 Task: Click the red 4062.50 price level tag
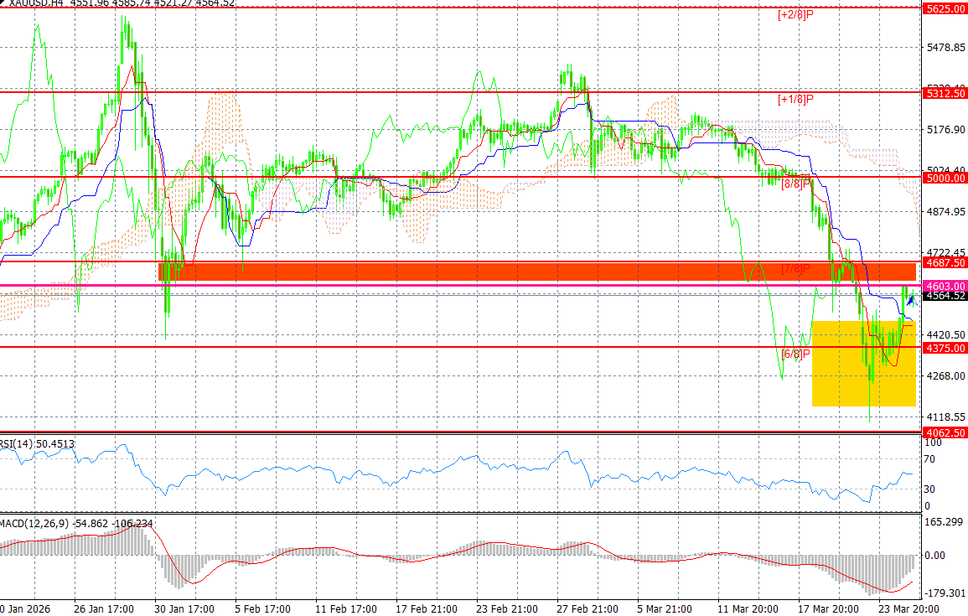pos(945,432)
